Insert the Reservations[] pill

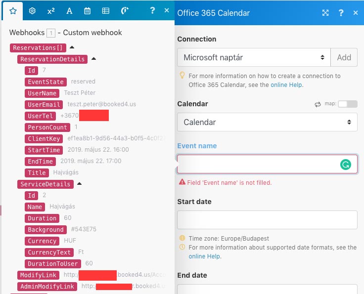(38, 48)
